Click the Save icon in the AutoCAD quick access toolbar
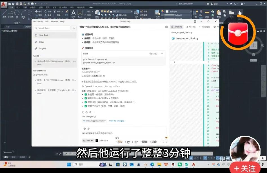Image resolution: width=267 pixels, height=173 pixels. tap(17, 4)
